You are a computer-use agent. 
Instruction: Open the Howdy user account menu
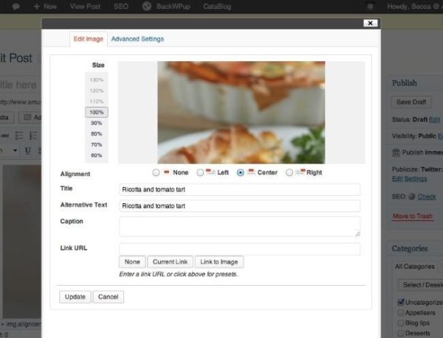point(413,6)
